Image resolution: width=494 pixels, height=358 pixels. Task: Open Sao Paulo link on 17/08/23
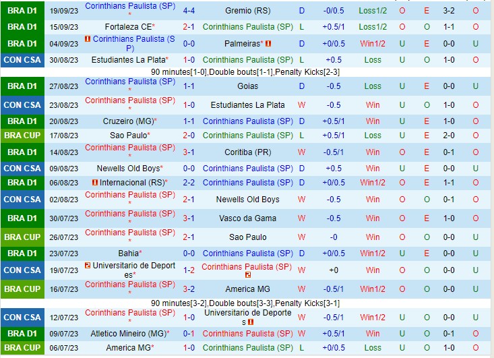tap(129, 136)
